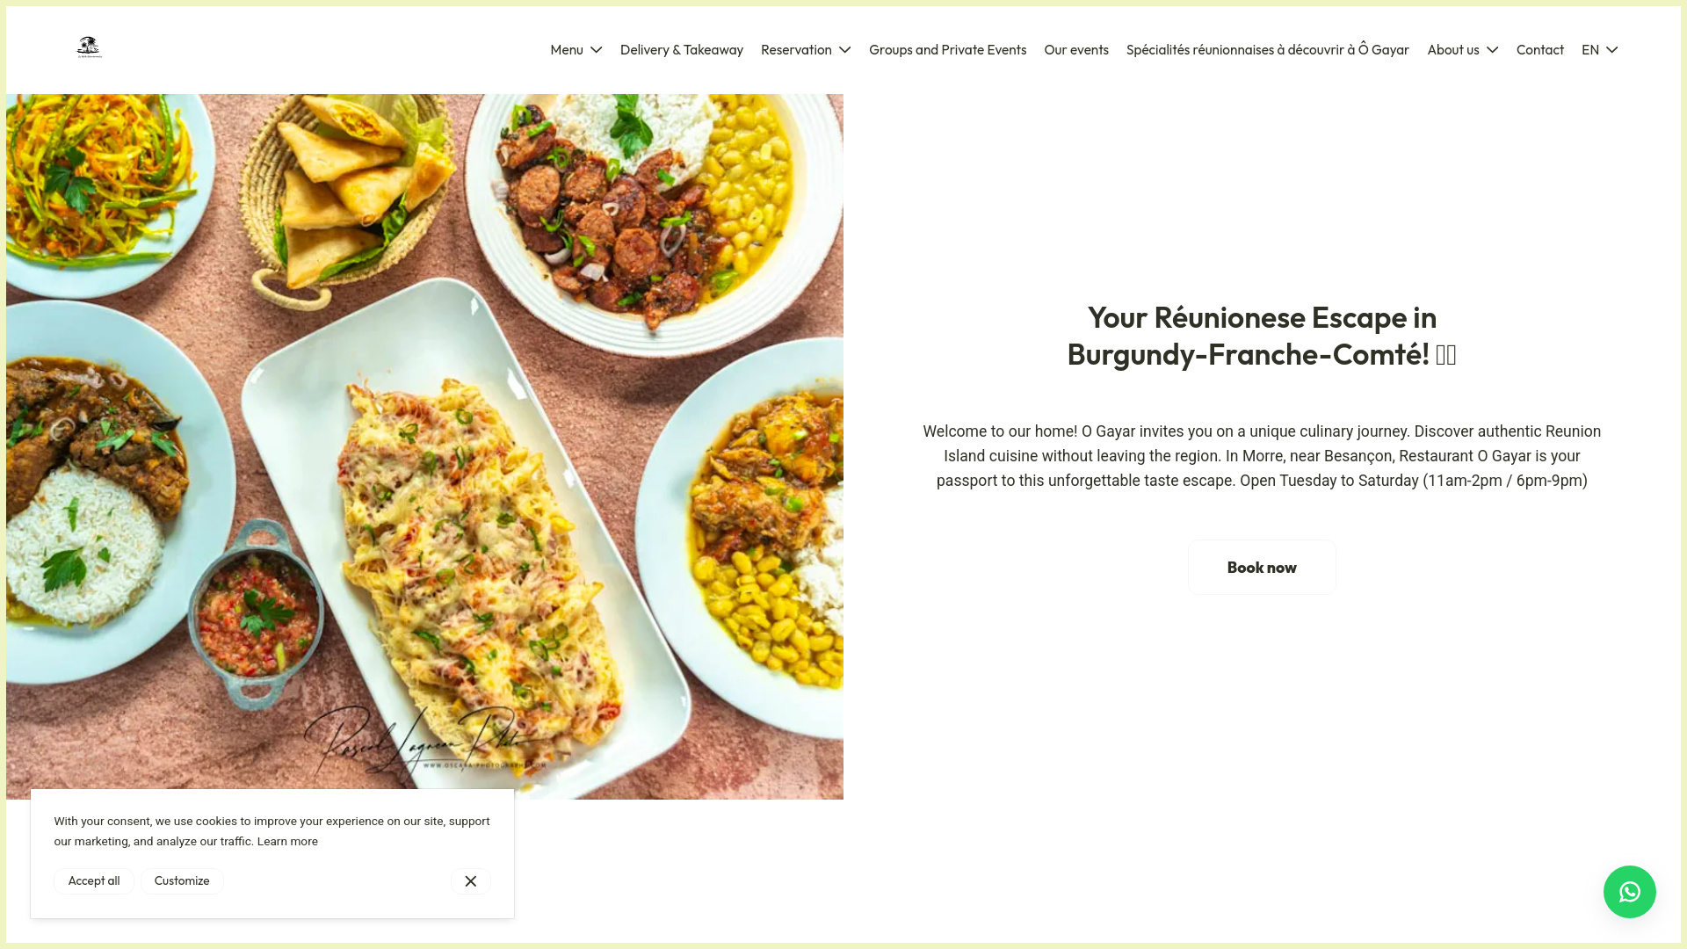
Task: Customize cookie preferences
Action: [182, 881]
